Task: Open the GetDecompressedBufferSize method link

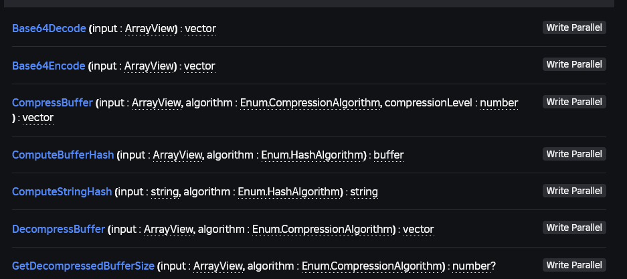Action: tap(83, 266)
